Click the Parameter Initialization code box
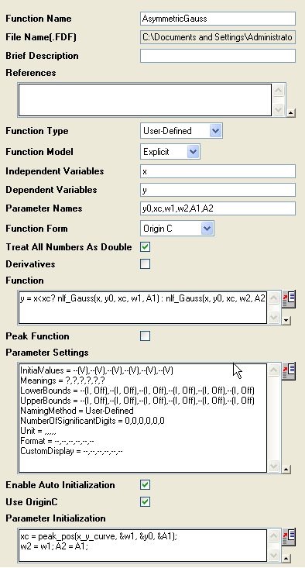 142,546
